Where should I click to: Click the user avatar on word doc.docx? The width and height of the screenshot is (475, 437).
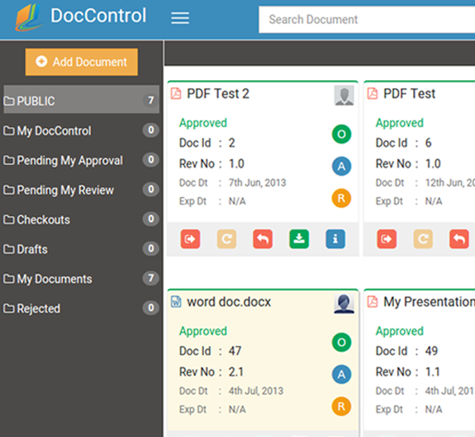[344, 303]
